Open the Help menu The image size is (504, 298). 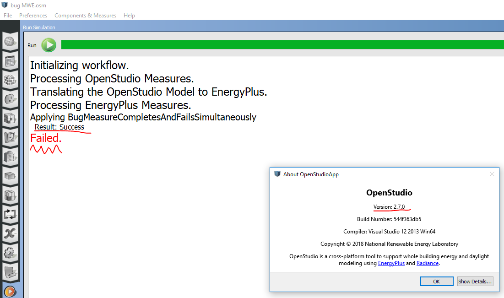129,15
